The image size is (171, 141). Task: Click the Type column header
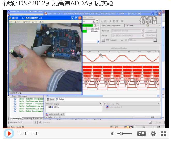[x=14, y=96]
